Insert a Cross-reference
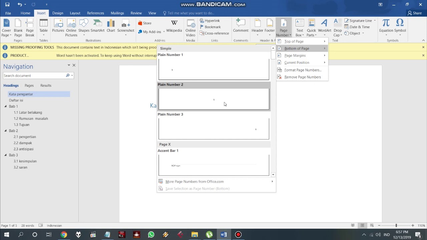The height and width of the screenshot is (240, 427). 215,33
